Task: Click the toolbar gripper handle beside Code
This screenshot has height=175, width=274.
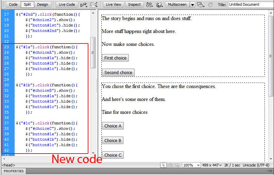Action: tap(3, 5)
